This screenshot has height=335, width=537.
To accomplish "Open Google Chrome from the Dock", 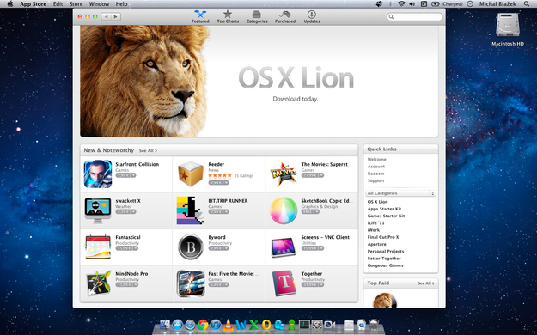I will pyautogui.click(x=203, y=325).
